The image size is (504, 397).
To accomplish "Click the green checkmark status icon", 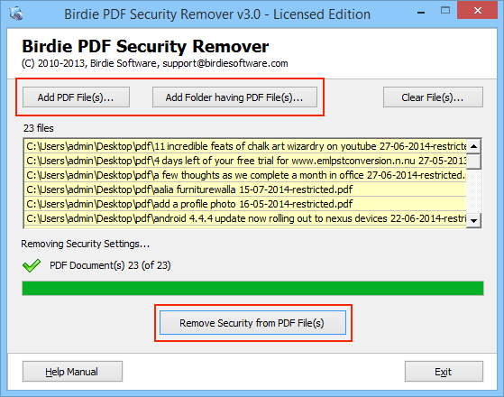I will click(32, 266).
